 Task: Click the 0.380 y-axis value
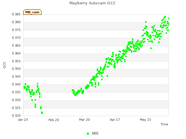[x=16, y=22]
